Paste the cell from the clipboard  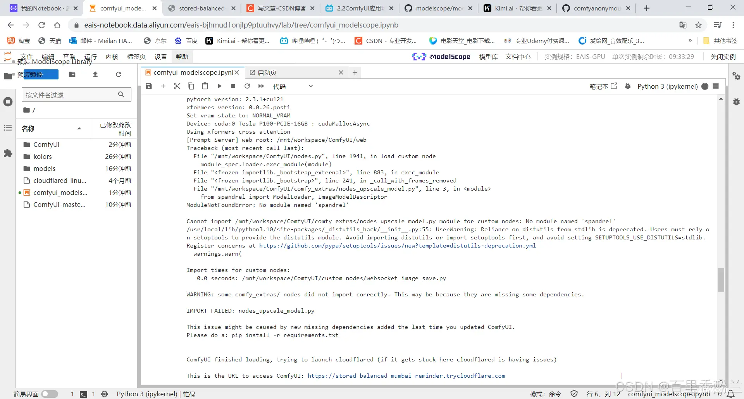(205, 86)
